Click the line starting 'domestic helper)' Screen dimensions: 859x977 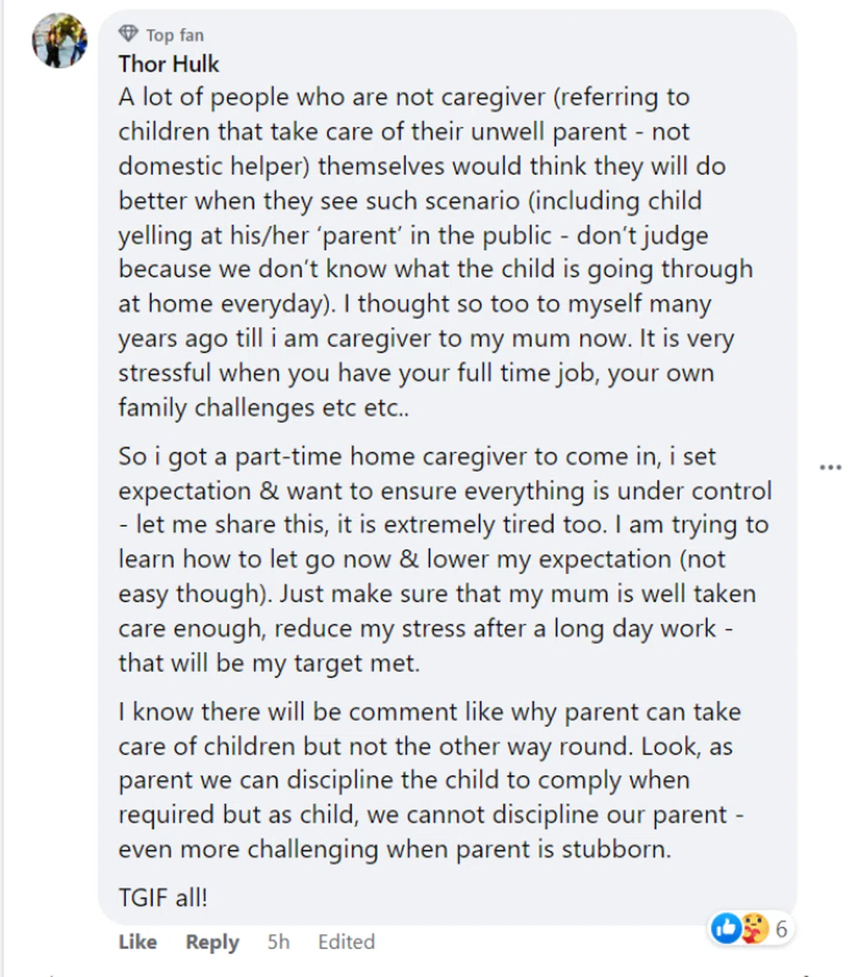[422, 166]
